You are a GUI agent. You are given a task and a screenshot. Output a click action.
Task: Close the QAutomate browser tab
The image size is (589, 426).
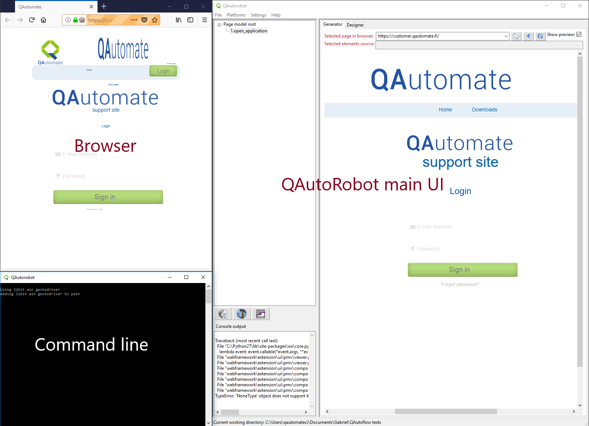[x=91, y=7]
